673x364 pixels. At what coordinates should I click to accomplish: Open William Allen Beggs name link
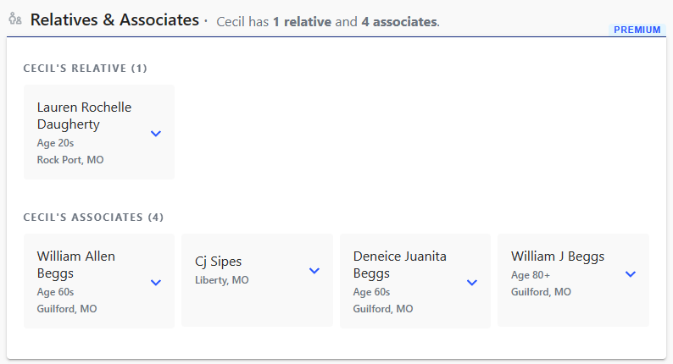pyautogui.click(x=76, y=264)
